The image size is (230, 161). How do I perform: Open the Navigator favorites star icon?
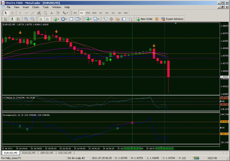coord(117,19)
